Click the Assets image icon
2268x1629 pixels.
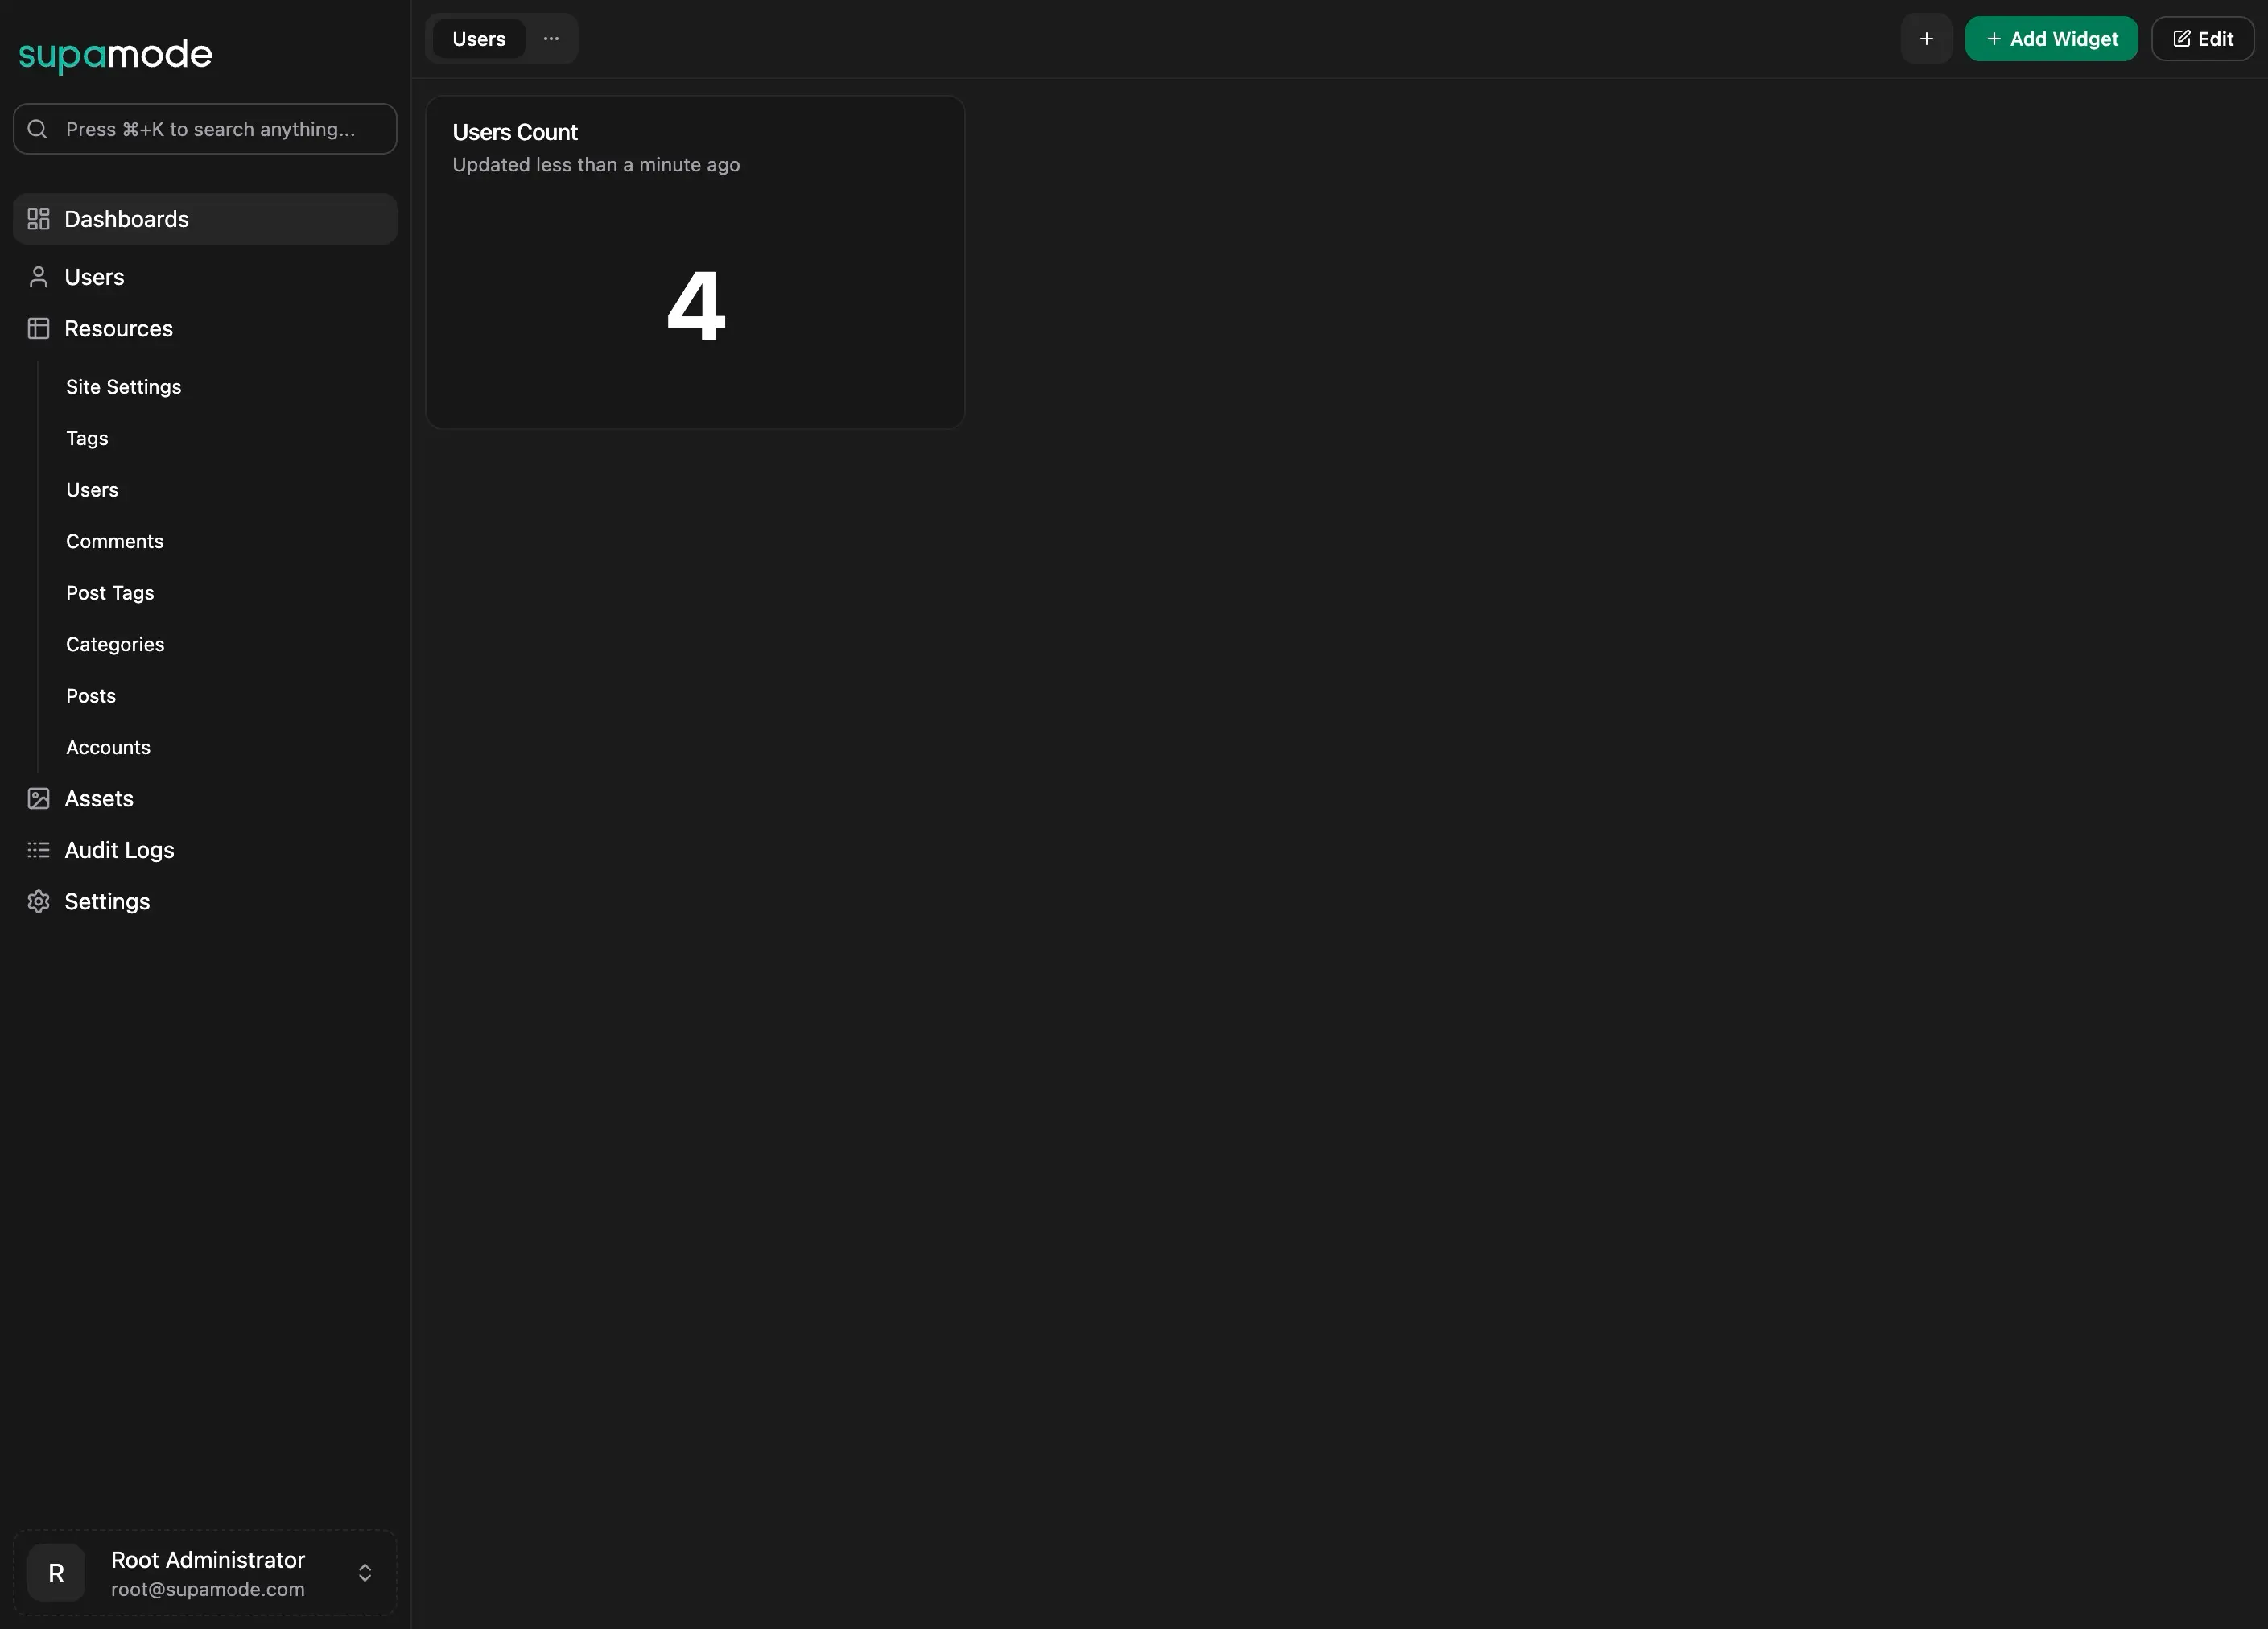pos(38,798)
